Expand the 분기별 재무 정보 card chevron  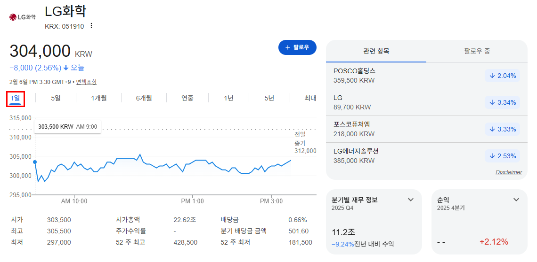(411, 200)
